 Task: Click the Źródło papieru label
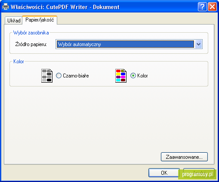31,44
